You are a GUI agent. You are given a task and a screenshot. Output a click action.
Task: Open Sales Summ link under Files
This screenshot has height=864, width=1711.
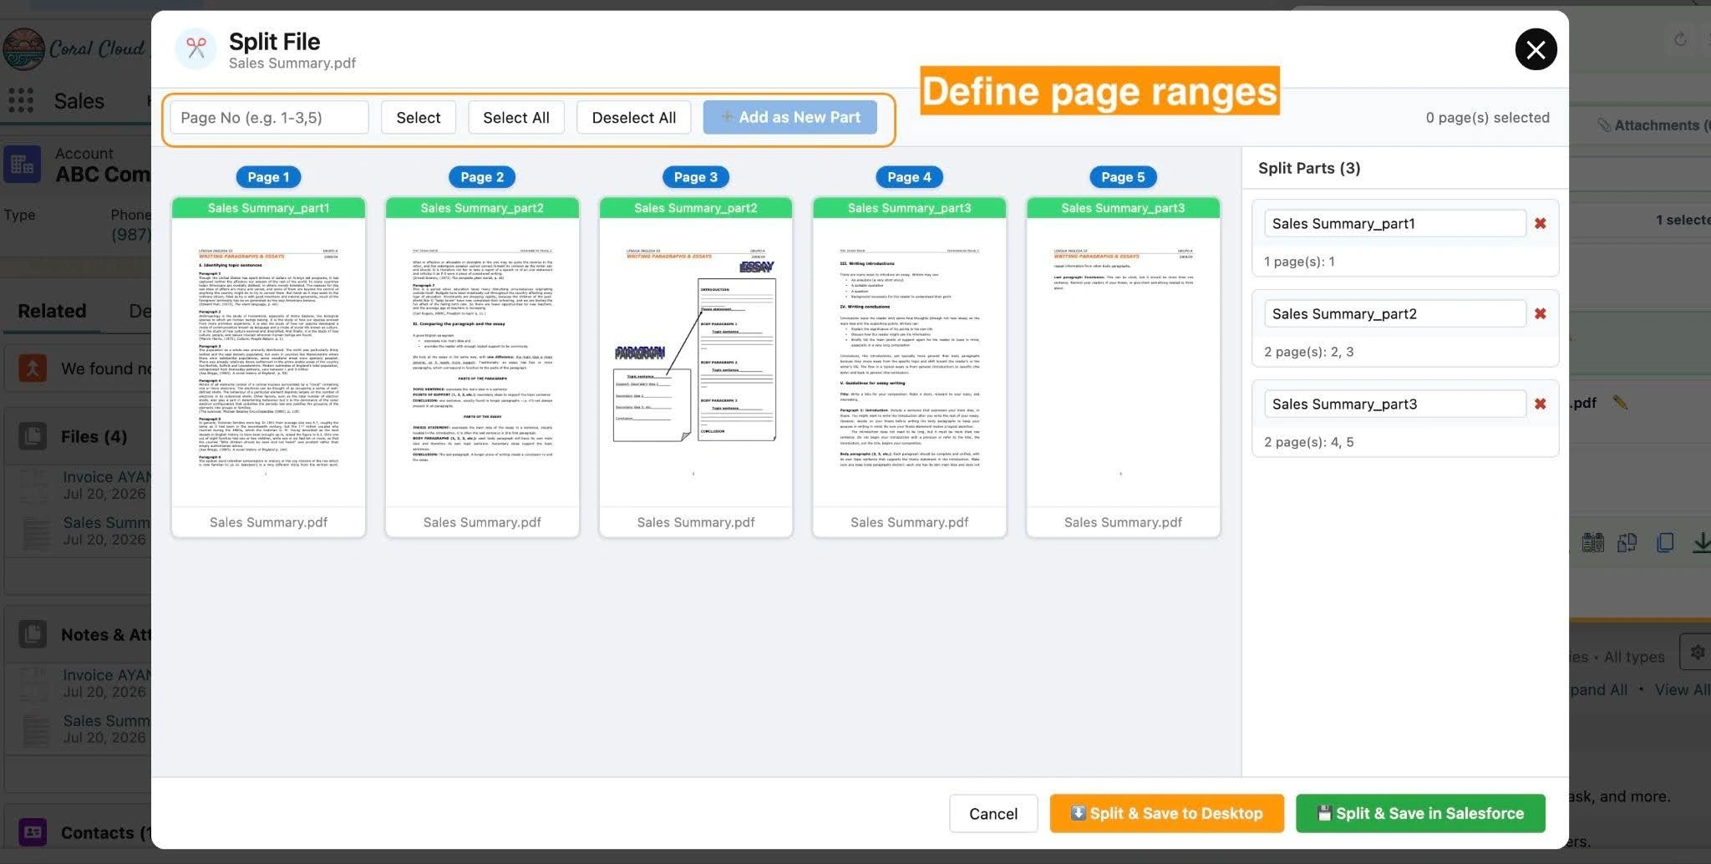[107, 523]
